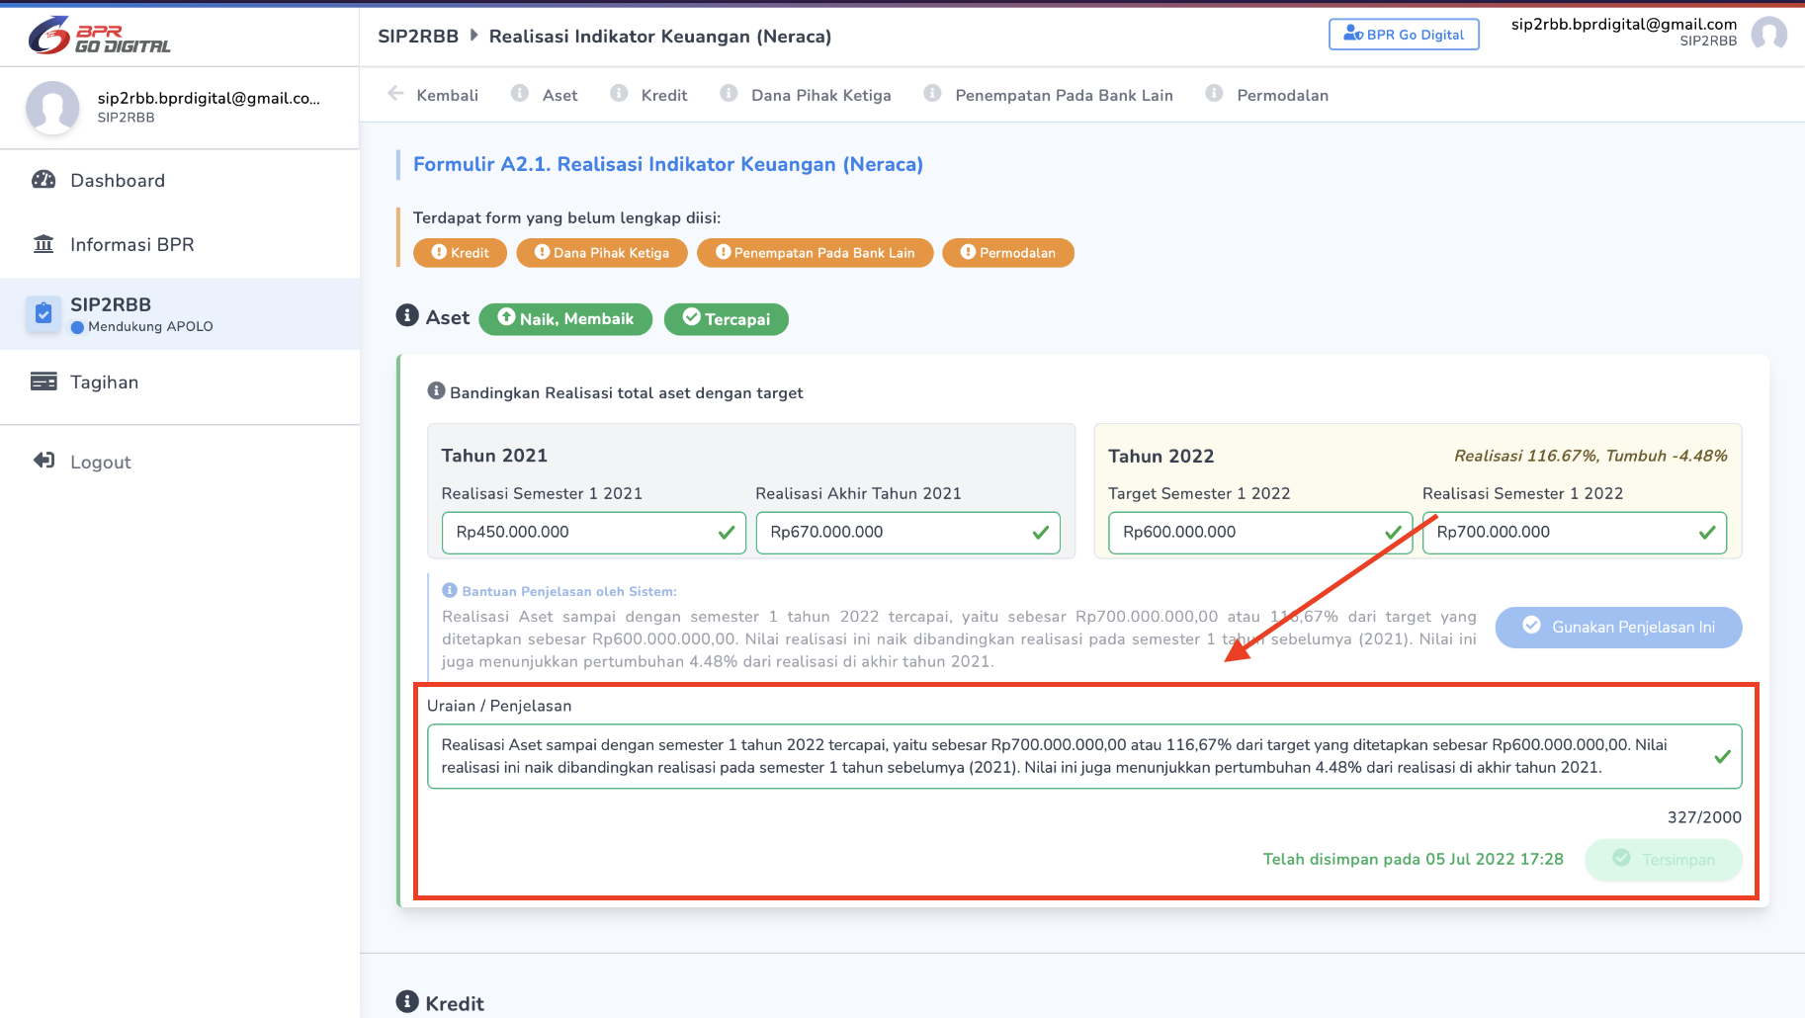This screenshot has width=1805, height=1018.
Task: Click the top-right sip2rbb.bprdigital@gmail.com email text
Action: point(1623,25)
